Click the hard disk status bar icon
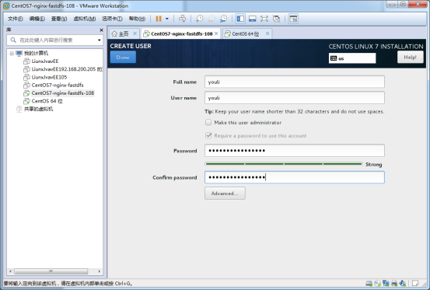Screen dimensions: 430x290 (x=369, y=284)
